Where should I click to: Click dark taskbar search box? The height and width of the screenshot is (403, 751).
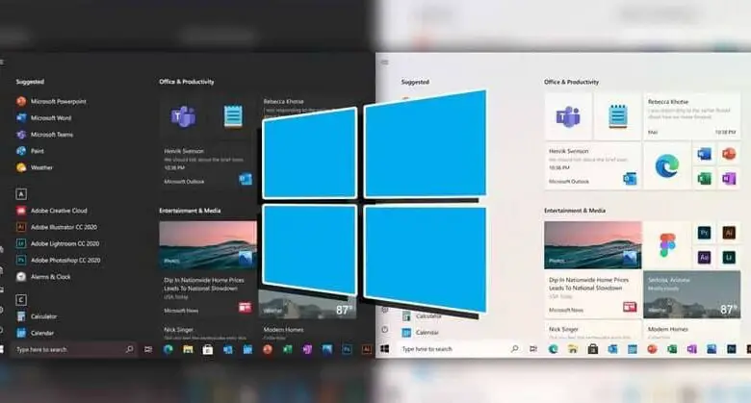coord(74,349)
